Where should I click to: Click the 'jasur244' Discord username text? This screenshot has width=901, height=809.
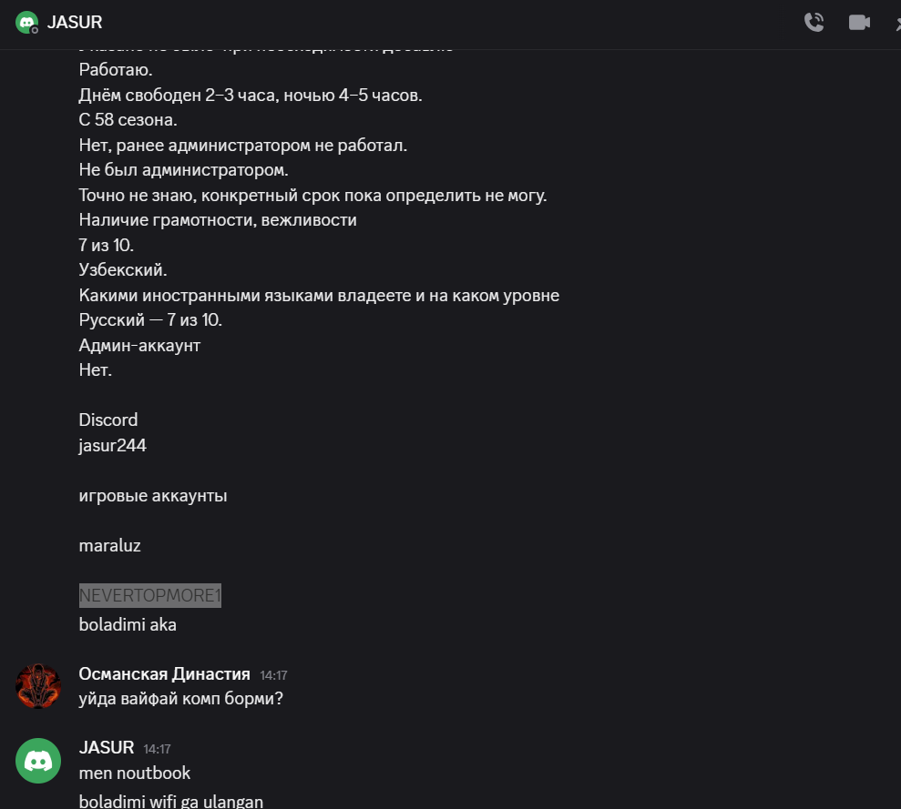pos(113,446)
